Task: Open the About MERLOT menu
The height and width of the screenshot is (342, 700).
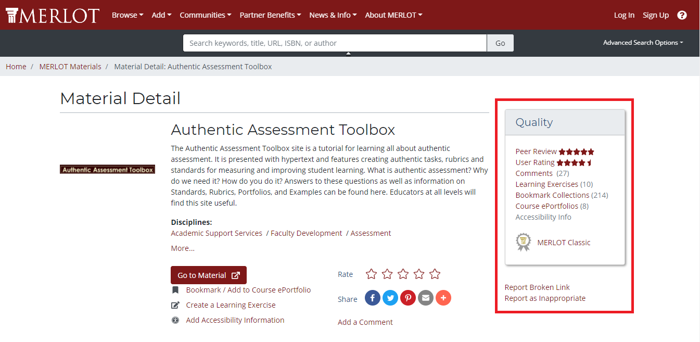Action: pyautogui.click(x=393, y=15)
